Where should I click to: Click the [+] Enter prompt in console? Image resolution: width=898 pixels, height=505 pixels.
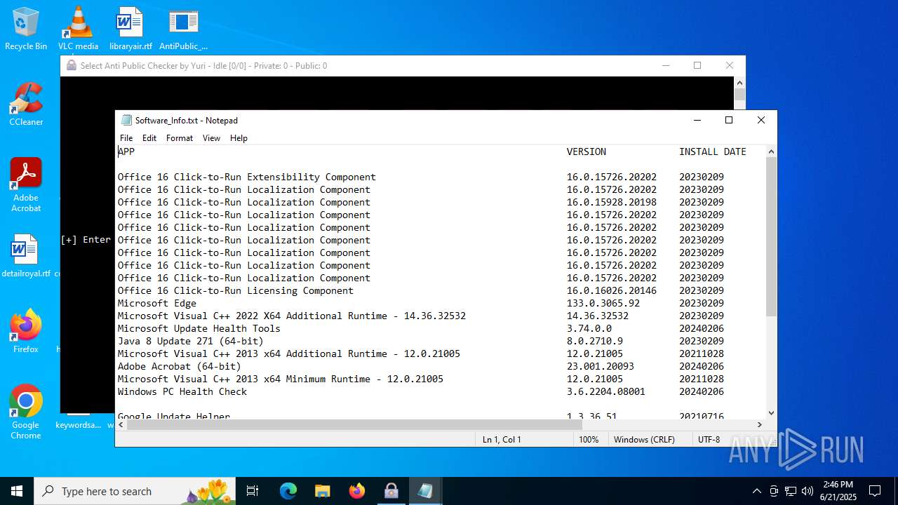pyautogui.click(x=86, y=240)
